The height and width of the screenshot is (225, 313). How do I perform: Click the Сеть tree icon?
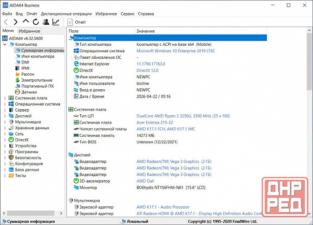click(x=11, y=134)
